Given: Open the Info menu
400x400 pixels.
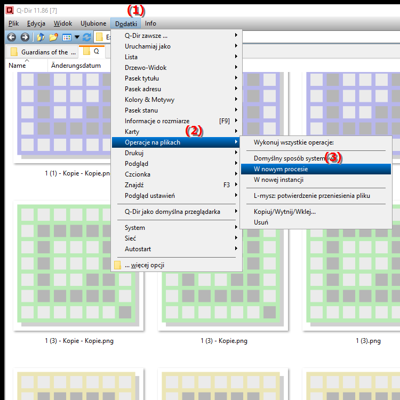Looking at the screenshot, I should [150, 23].
